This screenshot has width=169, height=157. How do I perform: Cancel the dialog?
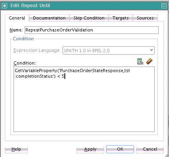[150, 149]
